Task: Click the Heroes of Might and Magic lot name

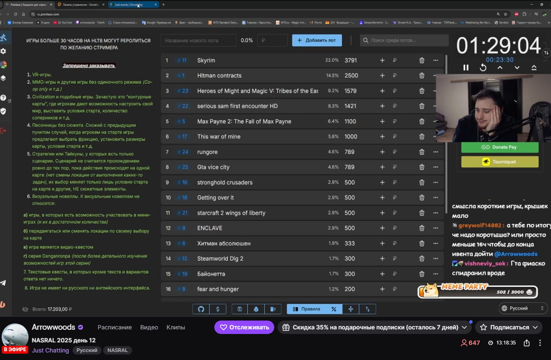Action: (x=258, y=91)
